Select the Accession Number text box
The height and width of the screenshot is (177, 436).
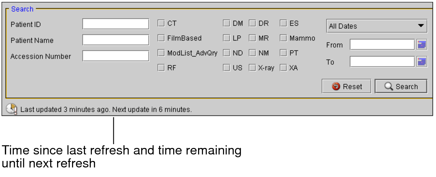115,56
